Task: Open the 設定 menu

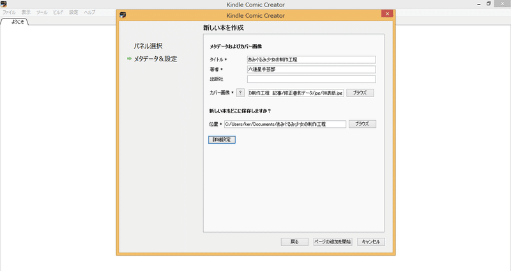Action: click(73, 12)
